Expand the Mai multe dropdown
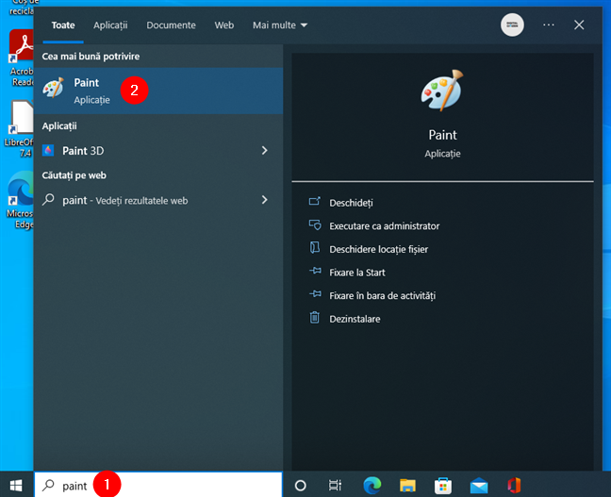 point(280,25)
